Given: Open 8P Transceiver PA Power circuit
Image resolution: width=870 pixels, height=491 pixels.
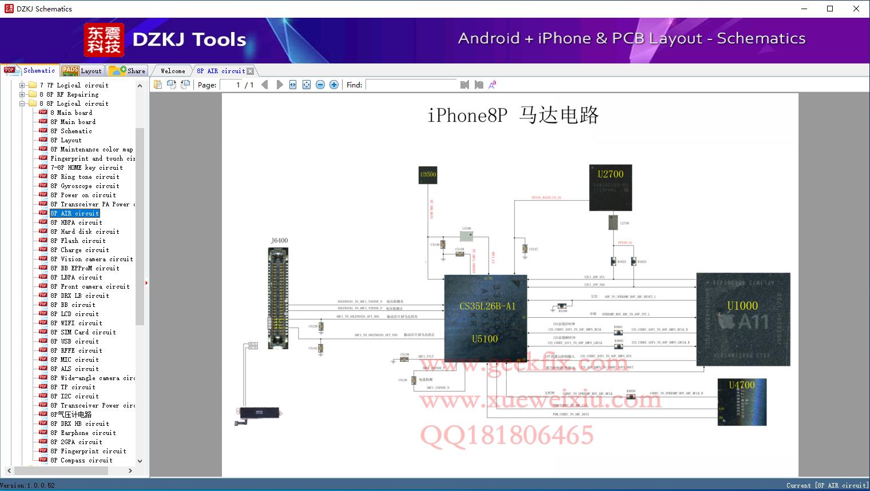Looking at the screenshot, I should (x=93, y=204).
